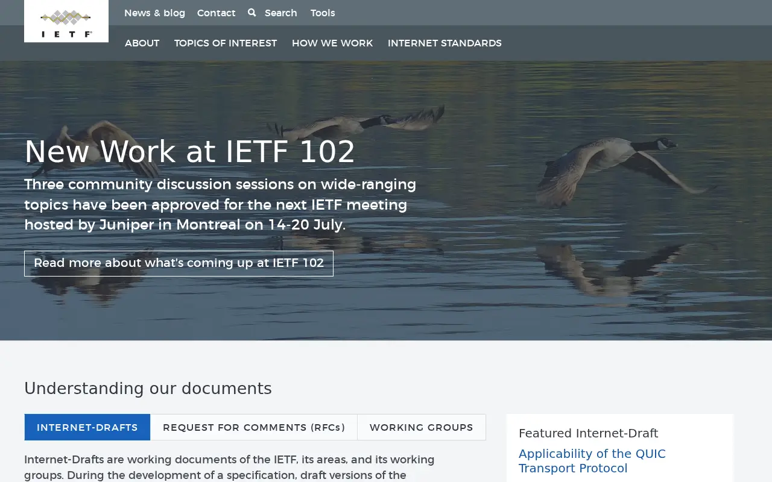The image size is (772, 482).
Task: Open the News & blog link
Action: tap(154, 13)
